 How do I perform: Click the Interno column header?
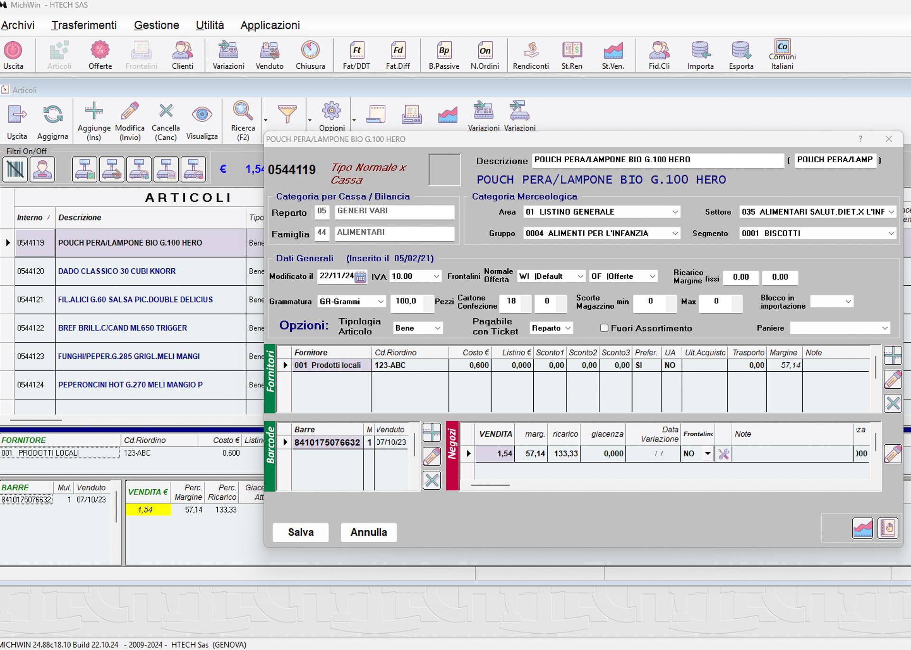coord(34,218)
